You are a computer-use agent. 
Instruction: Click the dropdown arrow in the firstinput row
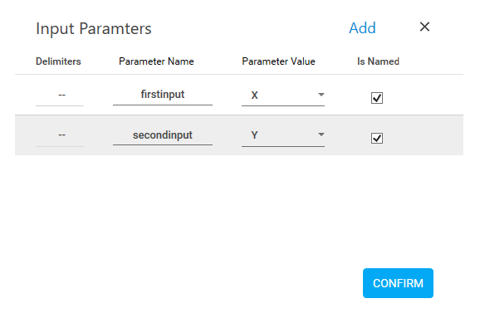point(321,95)
